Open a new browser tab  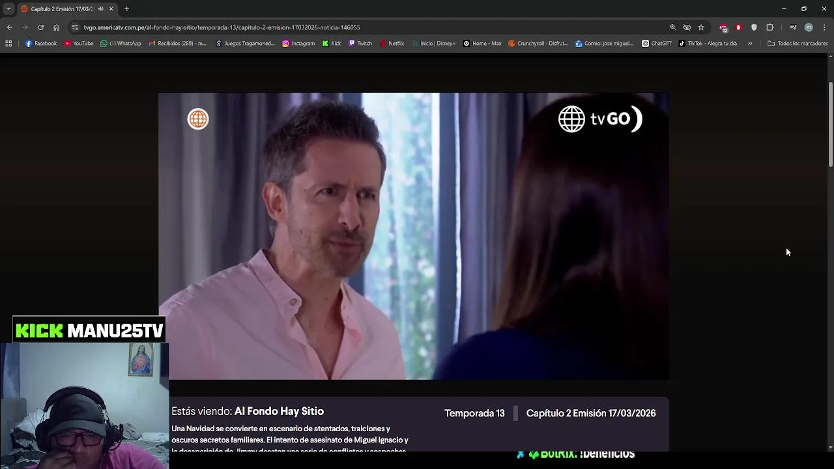coord(126,9)
